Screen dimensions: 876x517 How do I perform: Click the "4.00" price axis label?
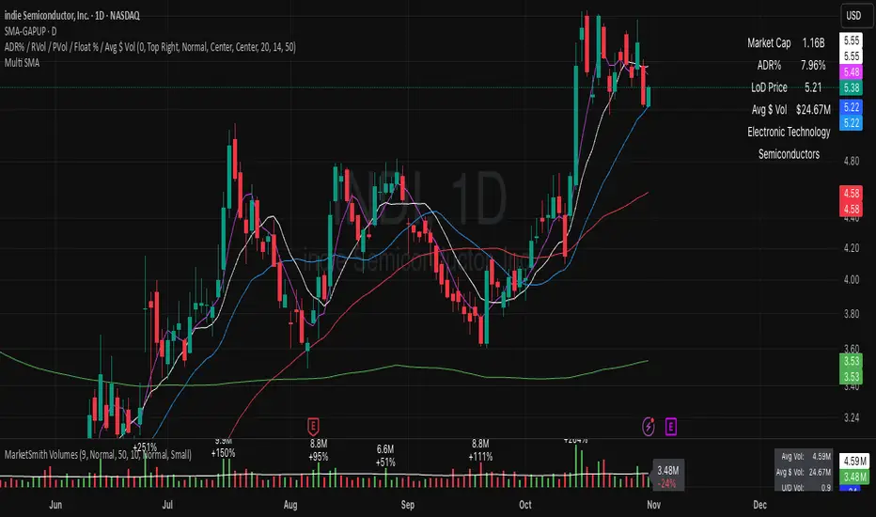coord(852,280)
